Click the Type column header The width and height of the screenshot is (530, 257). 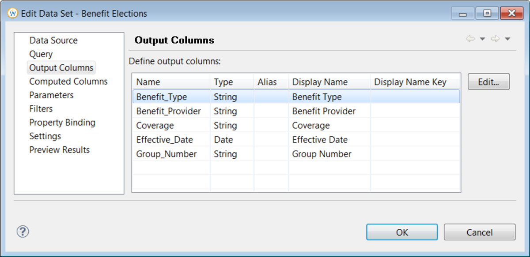(x=232, y=82)
